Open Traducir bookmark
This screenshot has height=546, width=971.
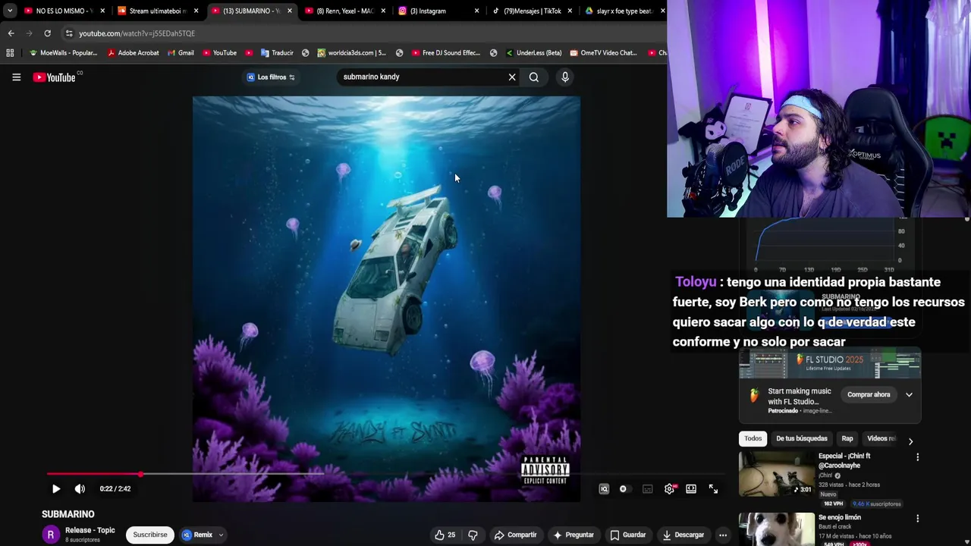tap(277, 53)
